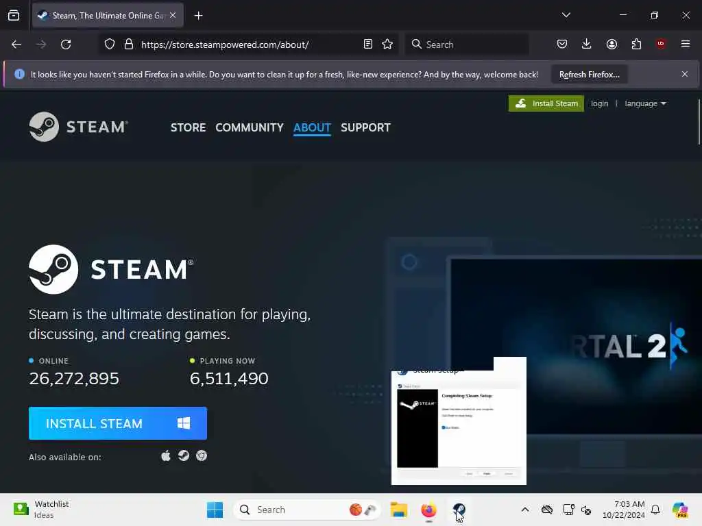
Task: Open Firefox account icon
Action: [x=612, y=44]
